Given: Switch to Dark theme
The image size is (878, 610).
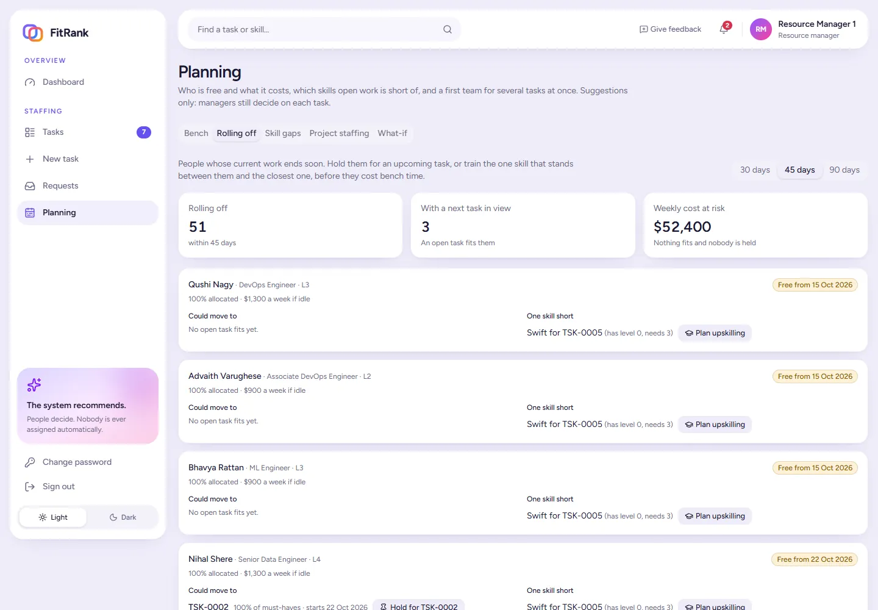Looking at the screenshot, I should click(123, 517).
